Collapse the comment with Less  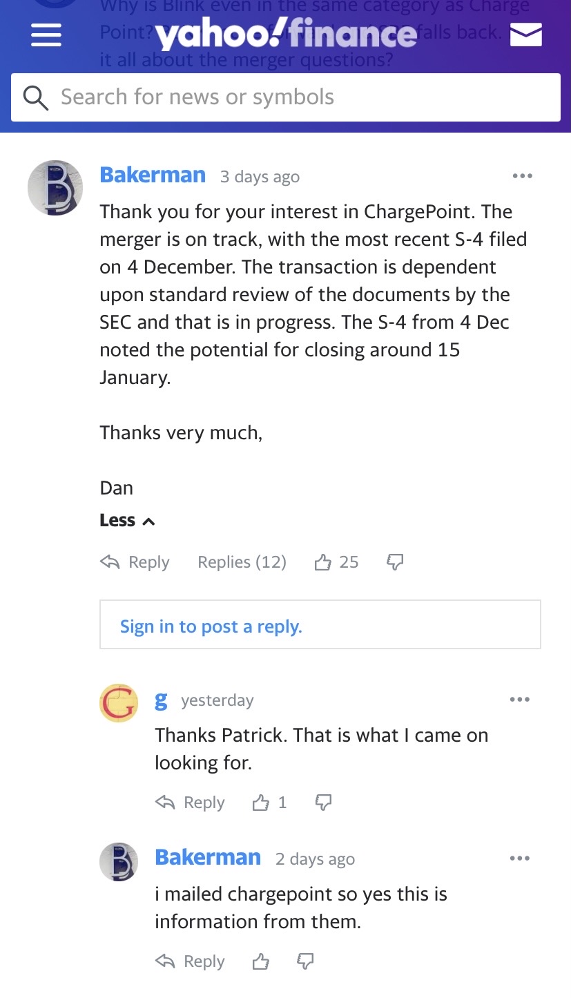tap(127, 520)
